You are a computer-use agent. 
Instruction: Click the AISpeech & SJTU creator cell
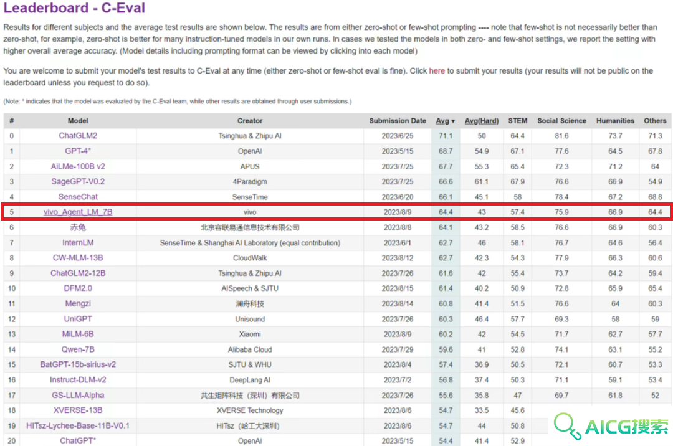(250, 288)
